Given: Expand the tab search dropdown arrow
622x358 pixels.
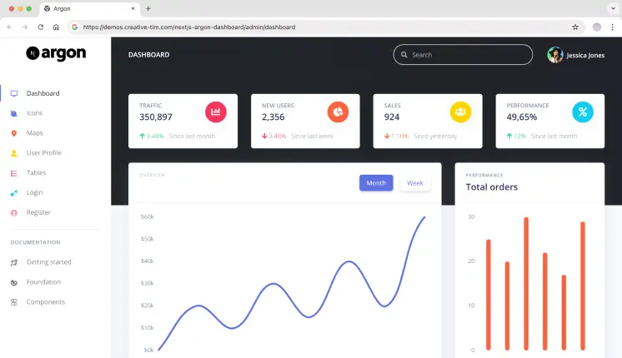Looking at the screenshot, I should coord(612,8).
